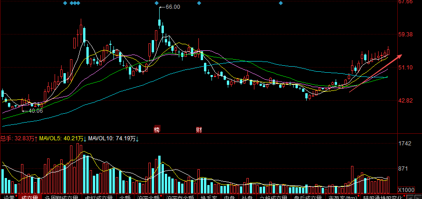Click the blue diamond marker above 财

tap(199, 3)
